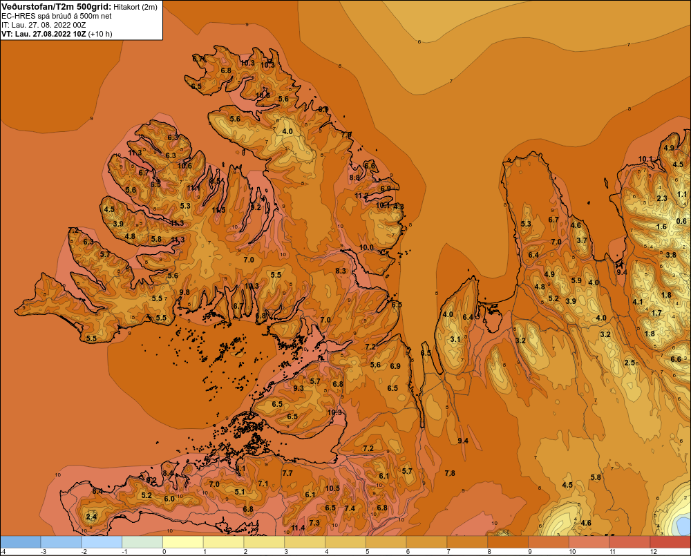Select the -3 to -2 legend swatch
691x556 pixels.
point(61,541)
